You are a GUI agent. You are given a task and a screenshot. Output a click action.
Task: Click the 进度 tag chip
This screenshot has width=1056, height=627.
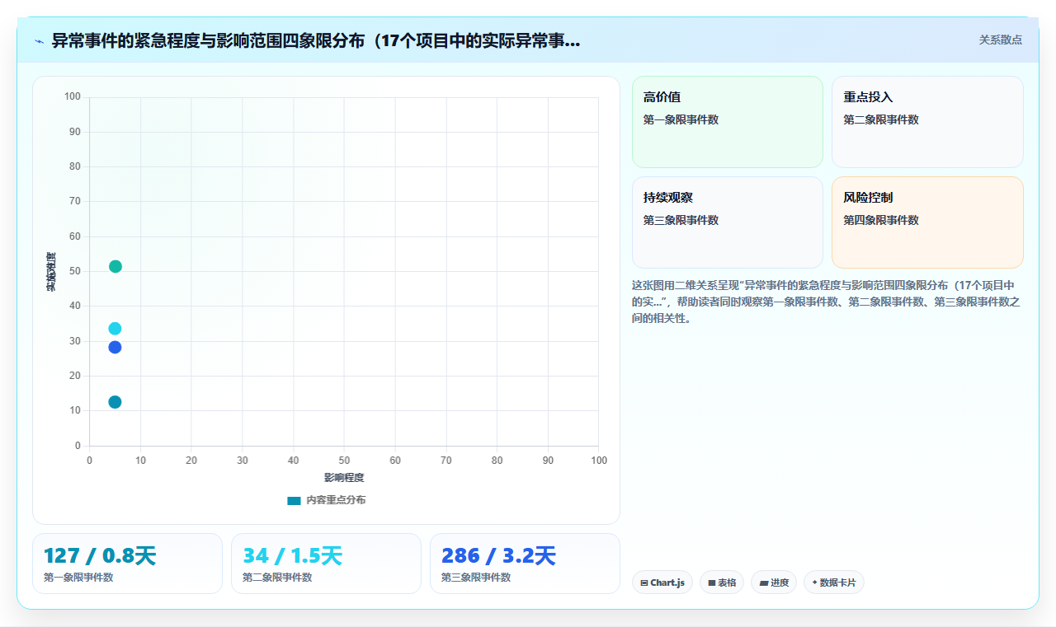coord(774,583)
